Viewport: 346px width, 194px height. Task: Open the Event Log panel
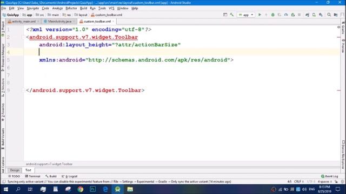pyautogui.click(x=329, y=176)
